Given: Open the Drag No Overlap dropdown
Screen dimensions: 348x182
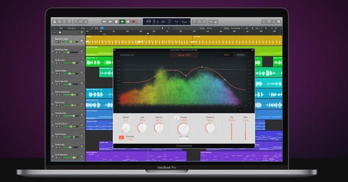Looking at the screenshot, I should click(237, 28).
